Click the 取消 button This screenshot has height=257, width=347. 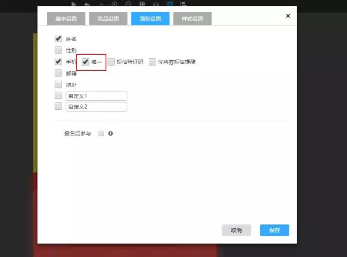pos(236,230)
